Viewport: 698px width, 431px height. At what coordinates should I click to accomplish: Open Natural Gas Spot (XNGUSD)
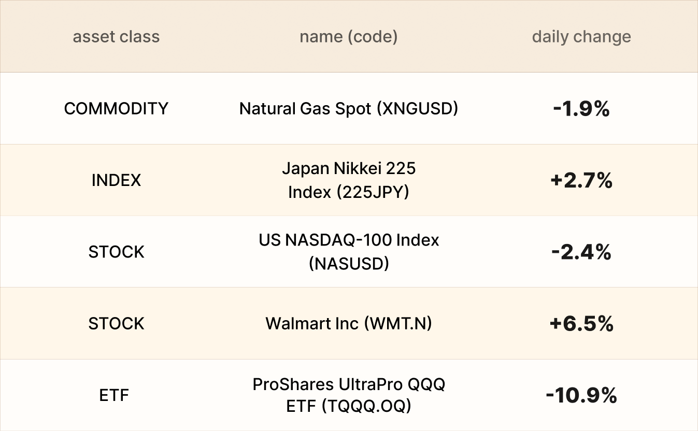tap(348, 109)
